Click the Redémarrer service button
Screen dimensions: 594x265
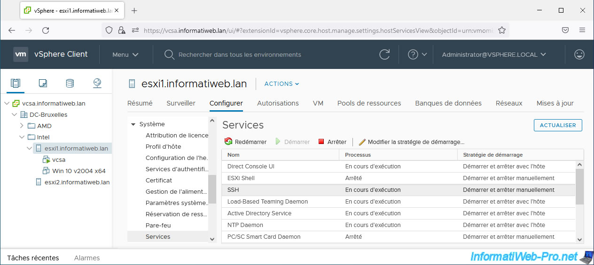(245, 142)
